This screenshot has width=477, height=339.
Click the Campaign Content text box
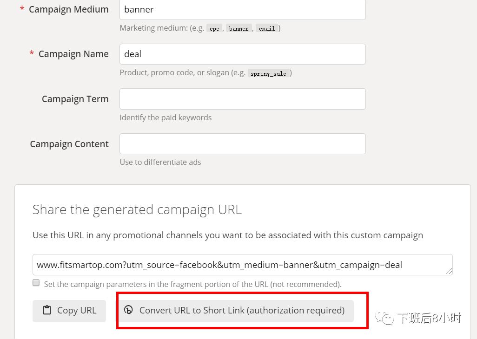[x=242, y=144]
